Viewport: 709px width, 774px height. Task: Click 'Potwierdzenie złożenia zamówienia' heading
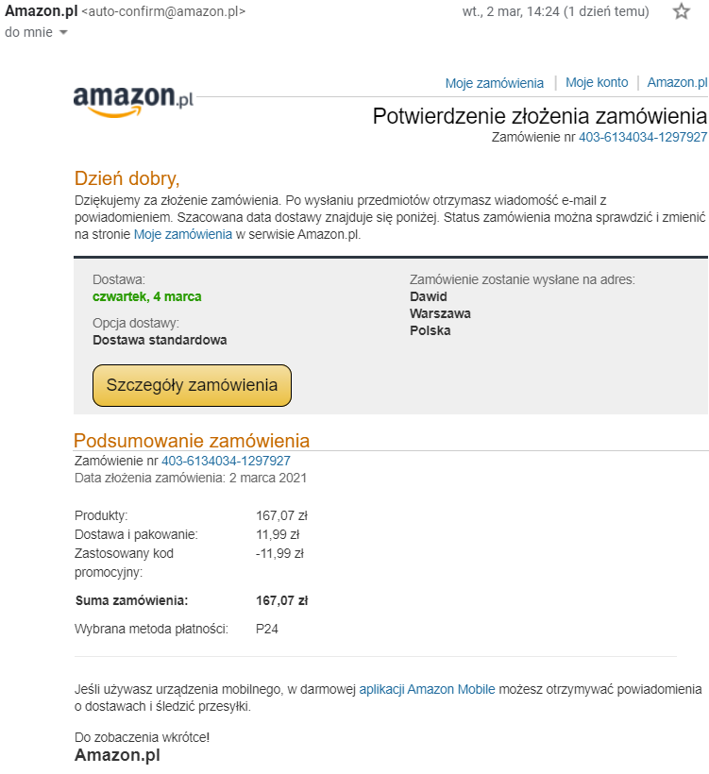click(540, 116)
